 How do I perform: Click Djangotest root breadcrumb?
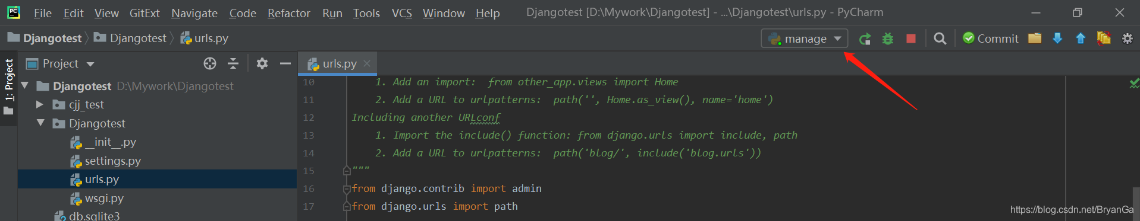45,38
